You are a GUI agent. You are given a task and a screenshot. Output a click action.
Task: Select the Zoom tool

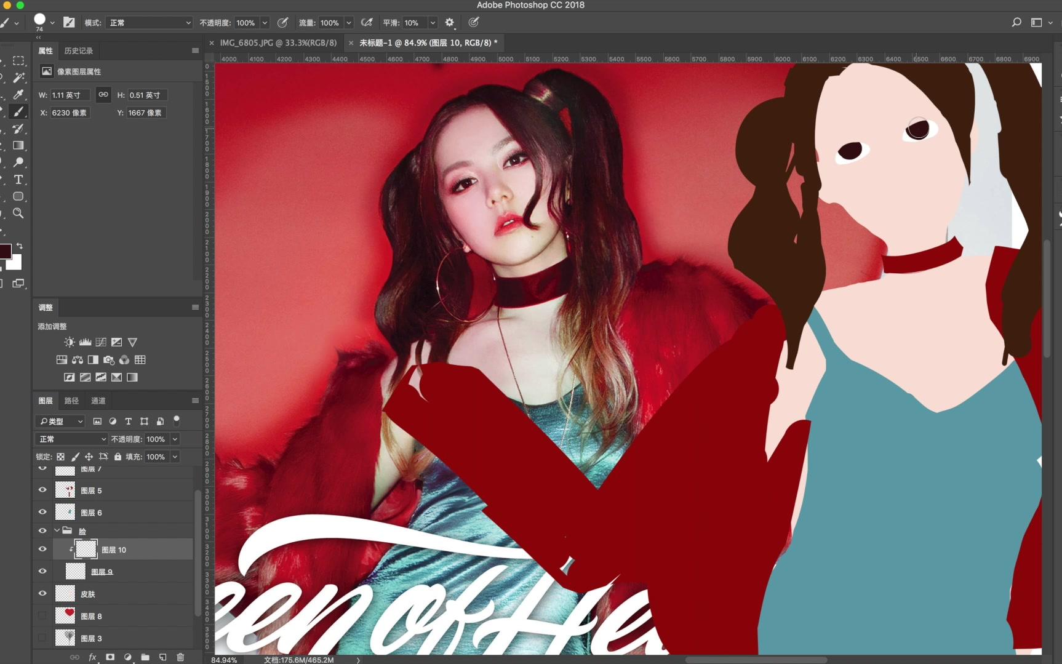point(18,214)
